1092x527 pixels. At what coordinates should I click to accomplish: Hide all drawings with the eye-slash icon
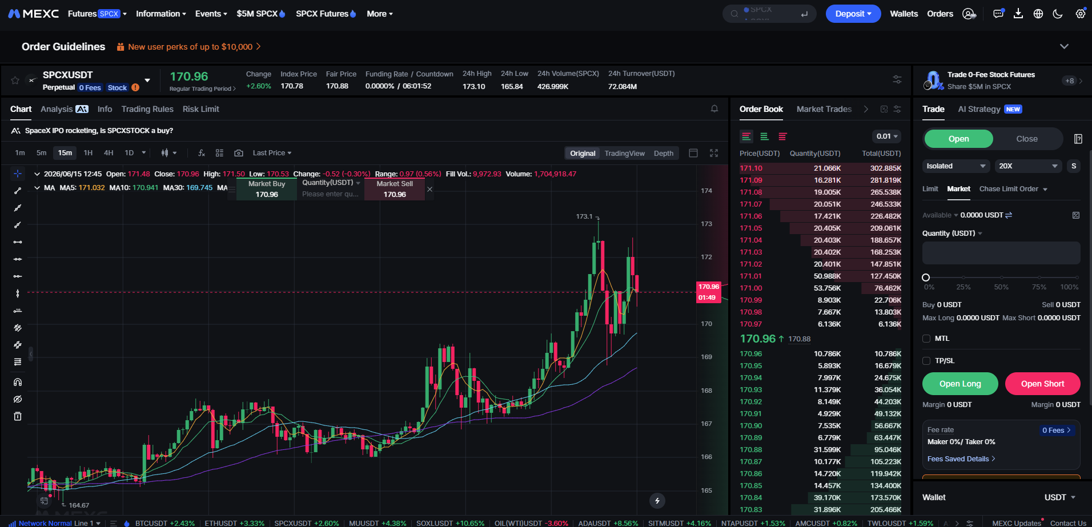point(18,399)
